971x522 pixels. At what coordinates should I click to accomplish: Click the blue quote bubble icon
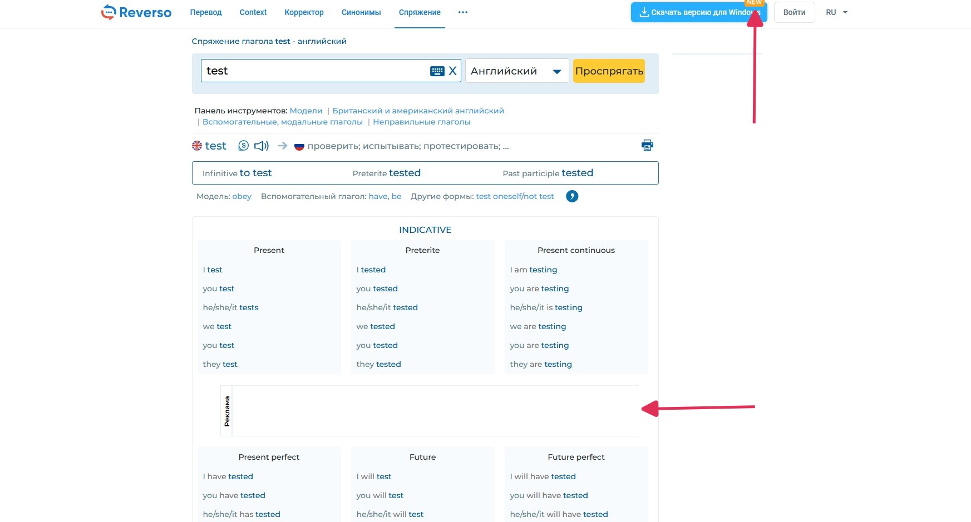click(x=572, y=196)
